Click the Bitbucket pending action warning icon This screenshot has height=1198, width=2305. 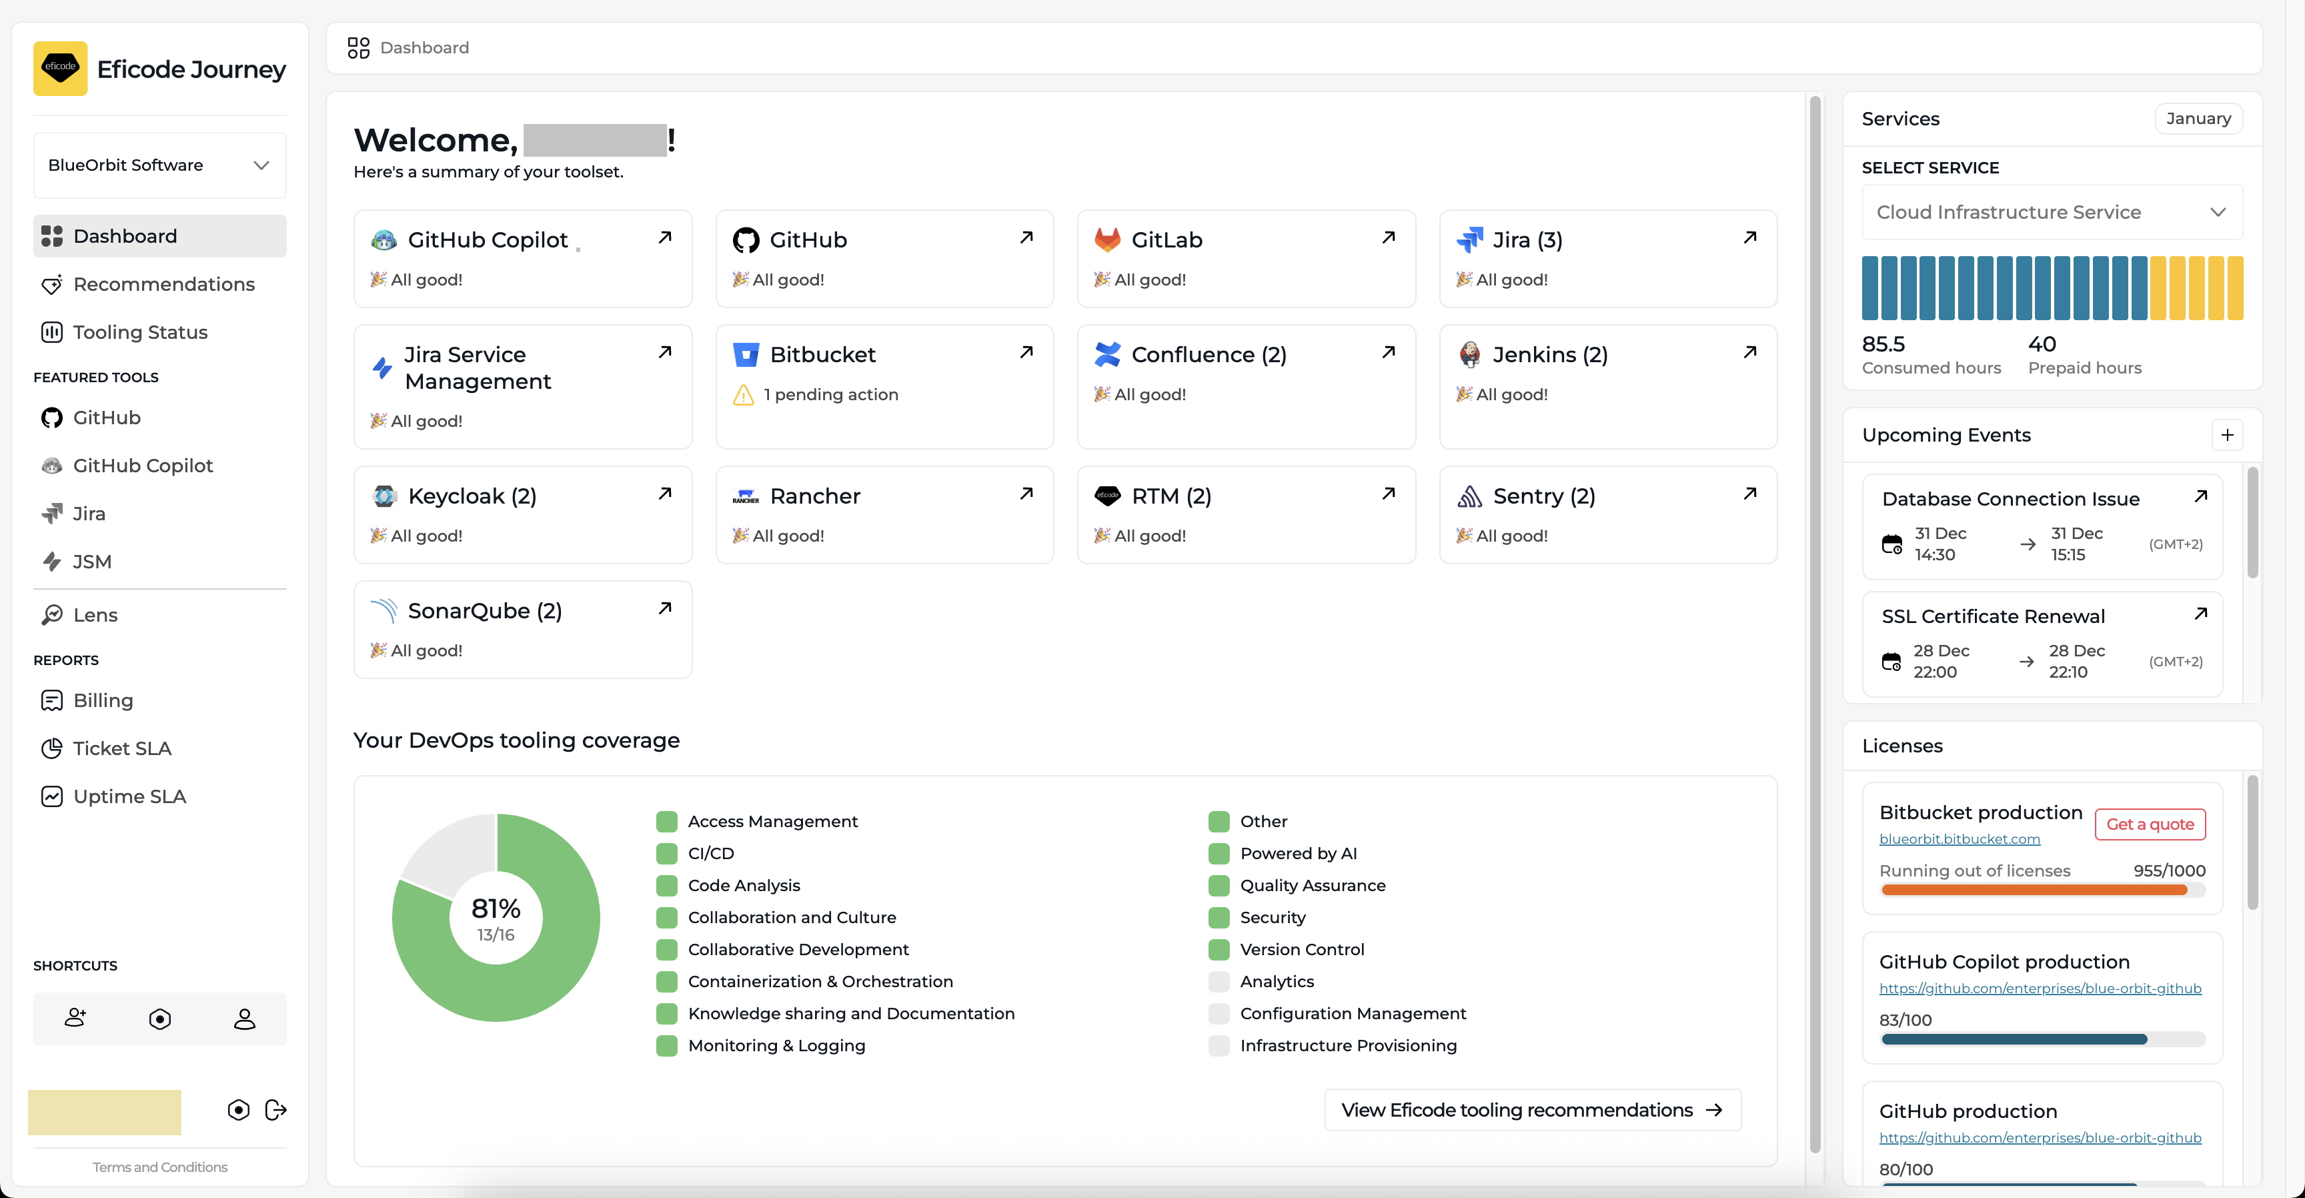click(743, 395)
